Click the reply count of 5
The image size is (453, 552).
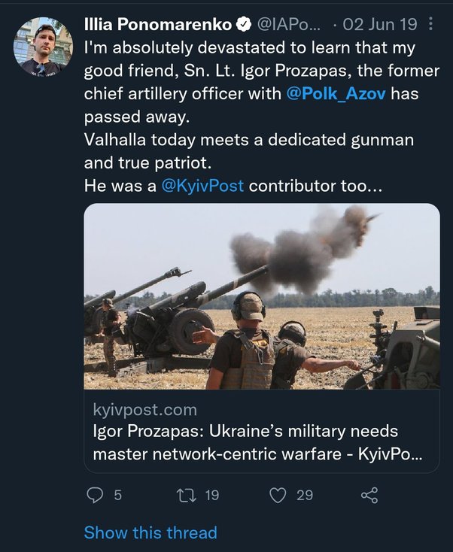click(117, 494)
